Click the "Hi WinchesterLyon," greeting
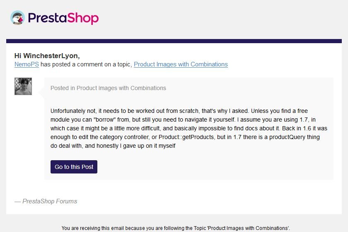Viewport: 348px width, 232px height. tap(47, 56)
